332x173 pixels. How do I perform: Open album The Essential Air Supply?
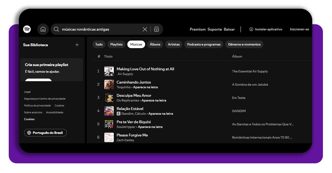pyautogui.click(x=250, y=71)
